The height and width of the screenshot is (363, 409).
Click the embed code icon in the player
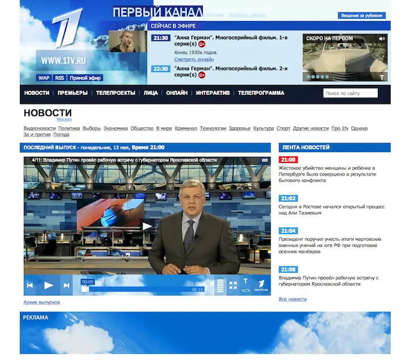pyautogui.click(x=246, y=290)
